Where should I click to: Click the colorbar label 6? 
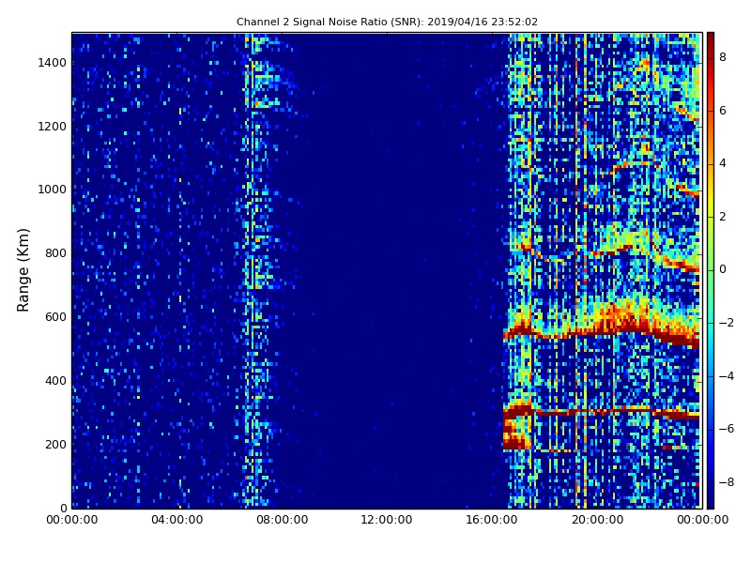[723, 111]
